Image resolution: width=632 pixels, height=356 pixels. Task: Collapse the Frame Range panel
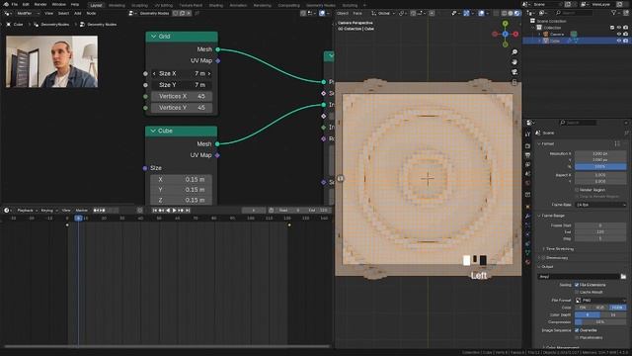[539, 216]
